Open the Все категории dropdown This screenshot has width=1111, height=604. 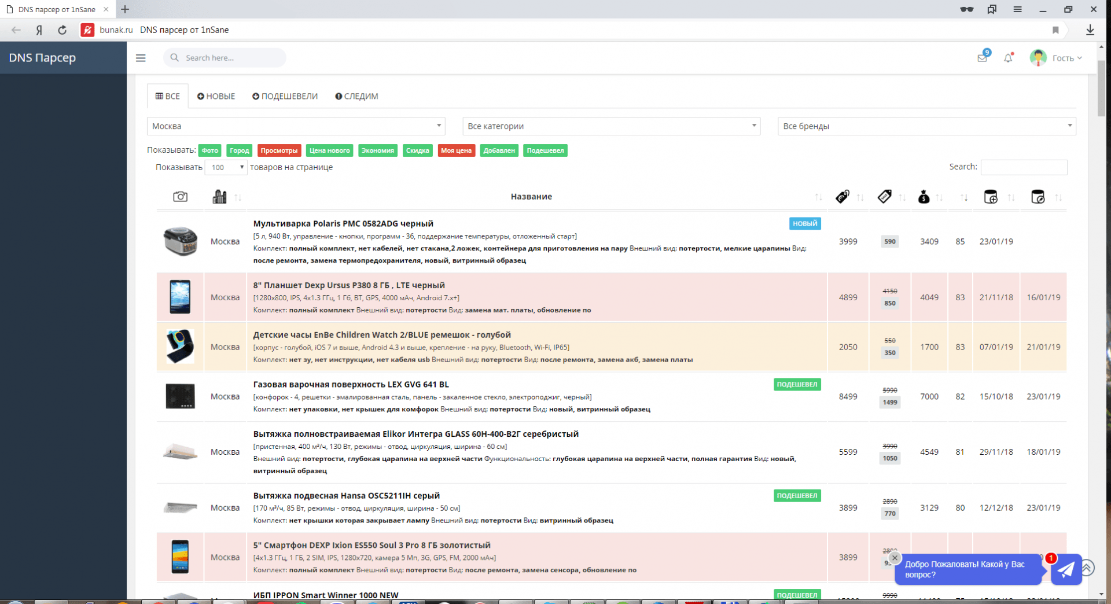pos(611,126)
